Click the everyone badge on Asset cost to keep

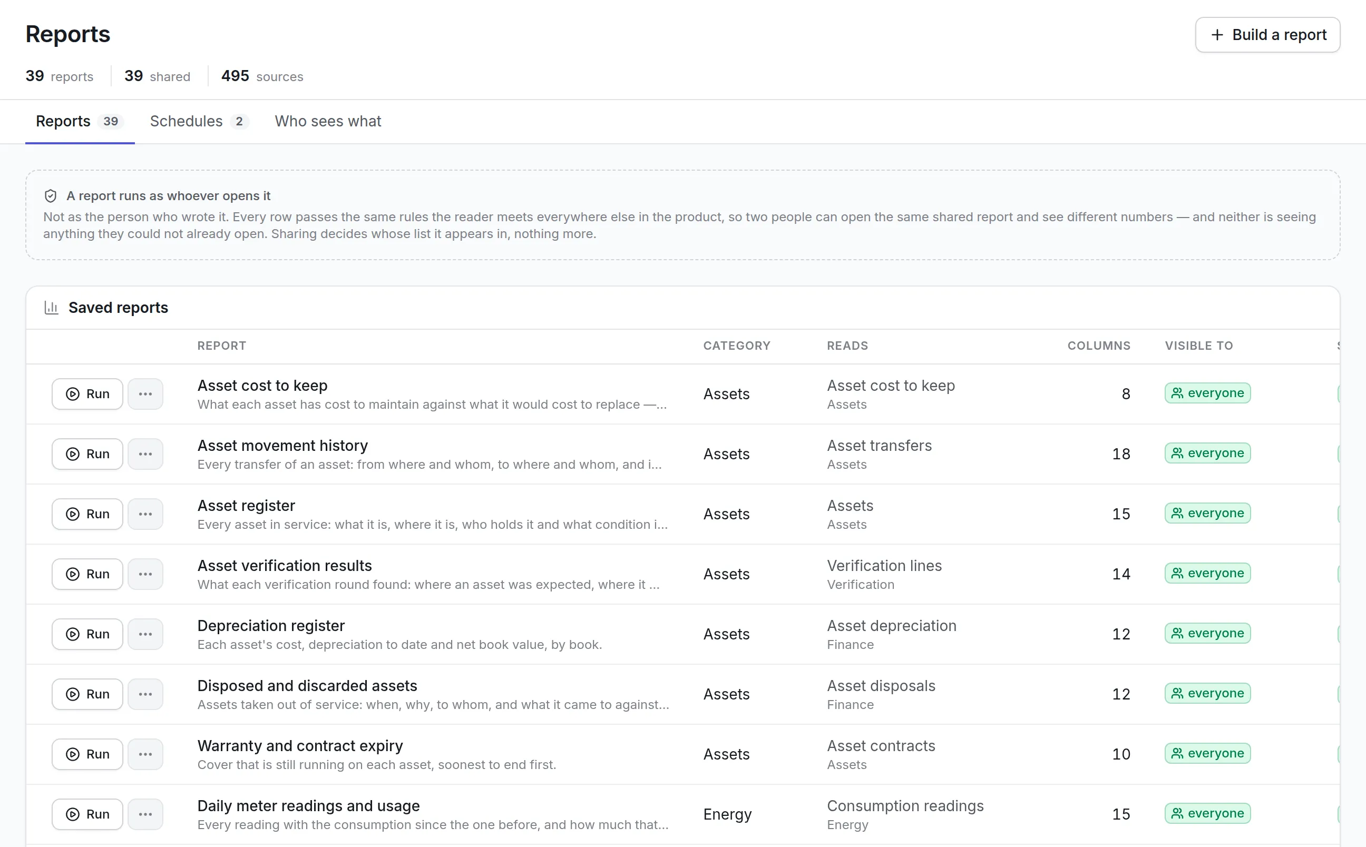pos(1207,393)
